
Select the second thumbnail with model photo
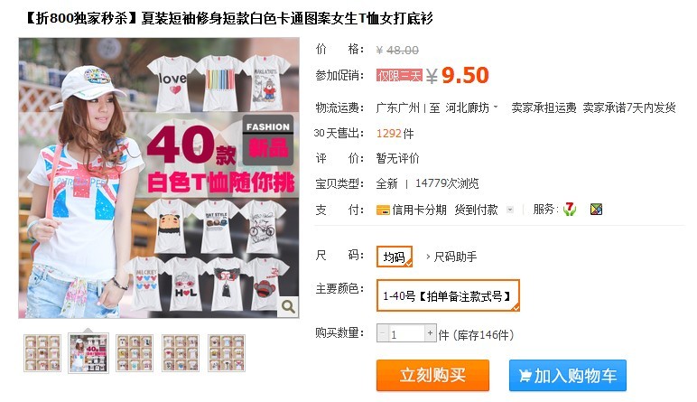tap(88, 353)
